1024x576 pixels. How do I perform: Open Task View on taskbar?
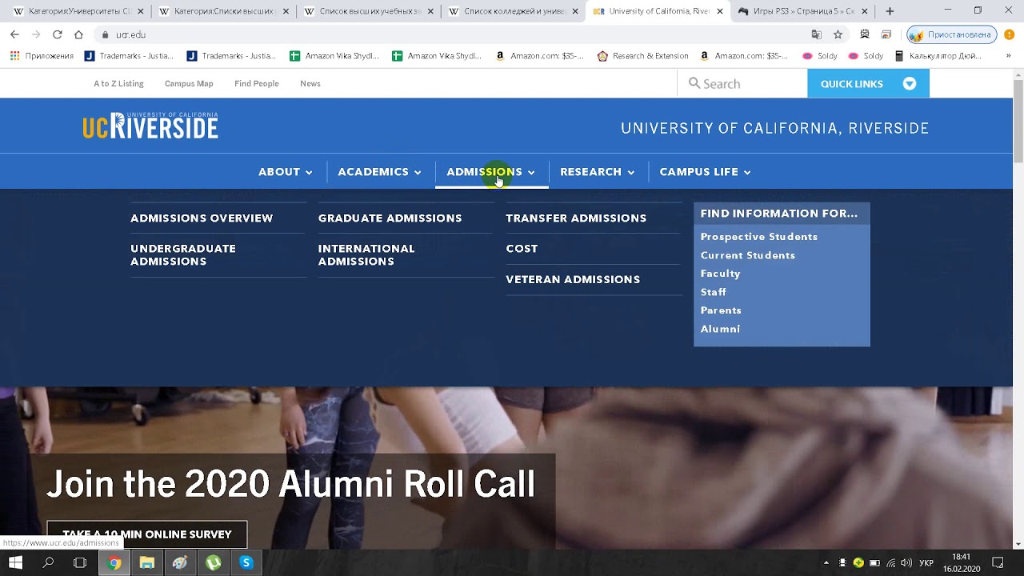[80, 562]
